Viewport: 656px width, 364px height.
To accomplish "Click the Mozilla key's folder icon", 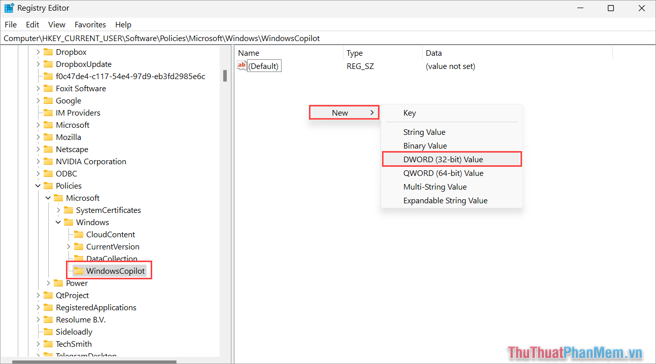I will click(48, 137).
